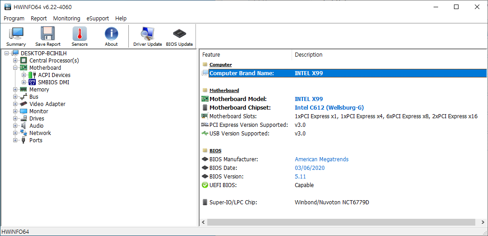
Task: Click the Video Adapter card icon
Action: tap(23, 104)
